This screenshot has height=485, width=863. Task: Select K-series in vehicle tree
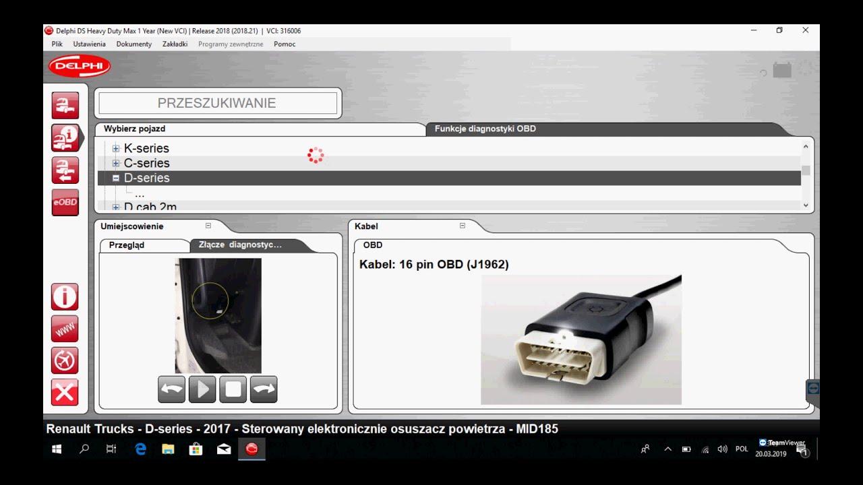[x=146, y=148]
